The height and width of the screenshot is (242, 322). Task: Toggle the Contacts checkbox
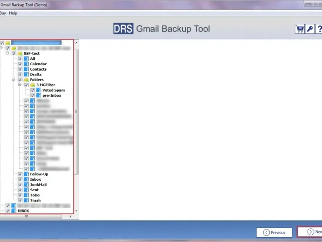20,69
